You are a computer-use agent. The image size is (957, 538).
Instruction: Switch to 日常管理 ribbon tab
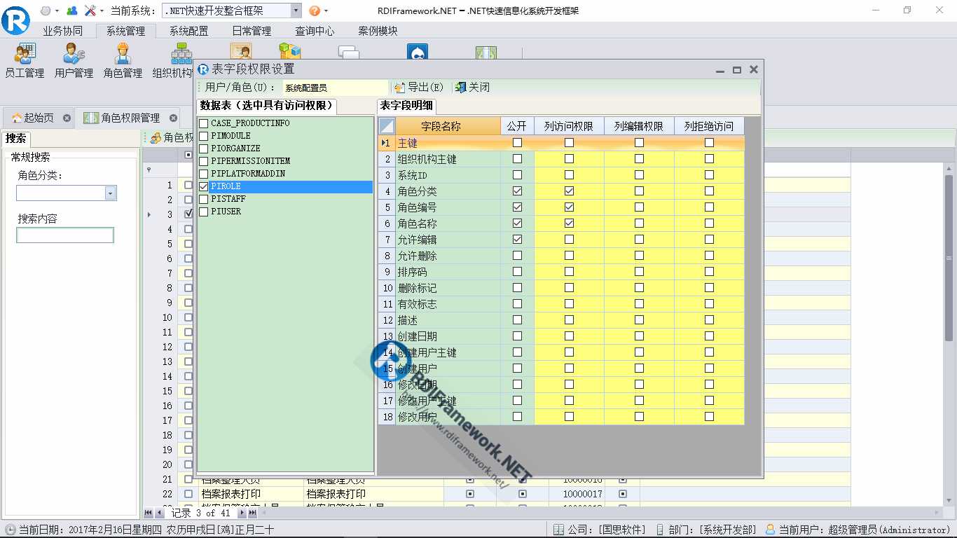pos(252,31)
